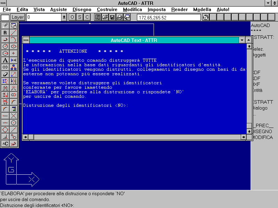Toggle Snap mode (S button)
Viewport: 278px width, 208px height.
click(x=80, y=17)
